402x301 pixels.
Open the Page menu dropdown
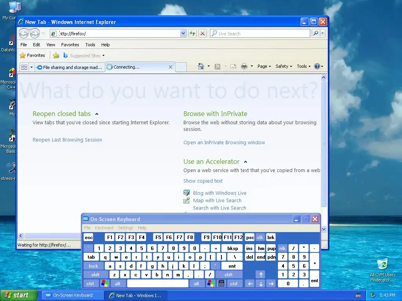tap(264, 66)
